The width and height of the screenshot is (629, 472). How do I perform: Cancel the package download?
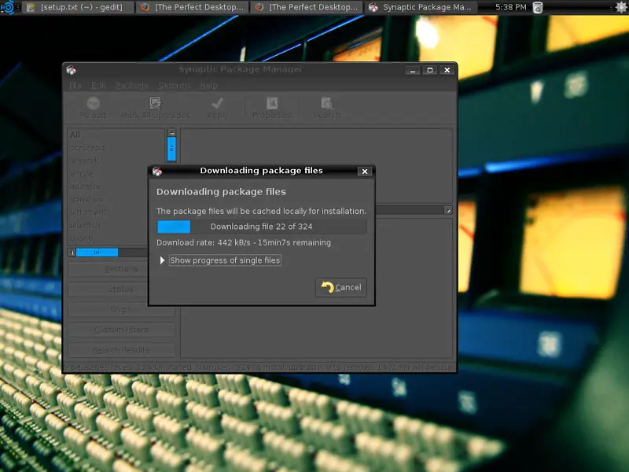pos(341,287)
